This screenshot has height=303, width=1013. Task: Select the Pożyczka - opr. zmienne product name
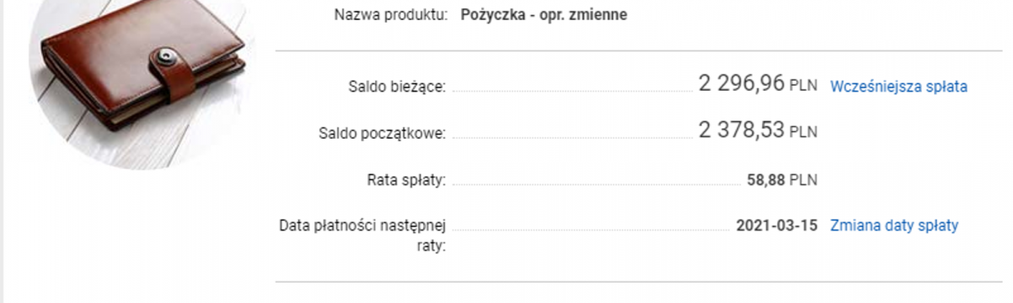(544, 15)
